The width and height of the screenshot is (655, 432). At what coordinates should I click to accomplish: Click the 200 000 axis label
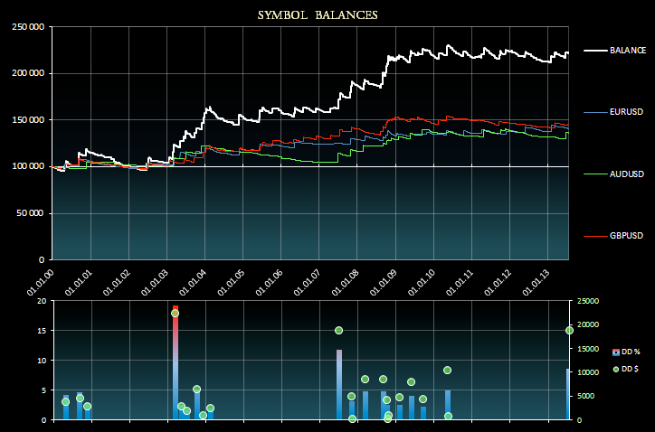28,73
